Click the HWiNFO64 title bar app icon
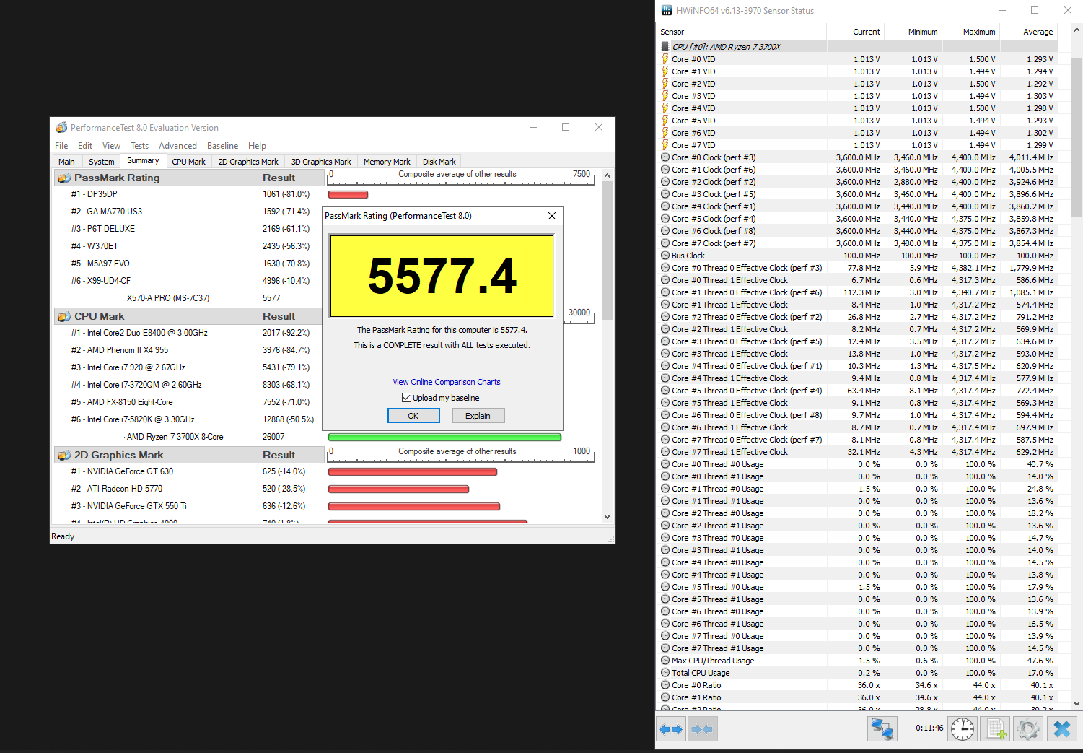1083x753 pixels. pyautogui.click(x=667, y=11)
